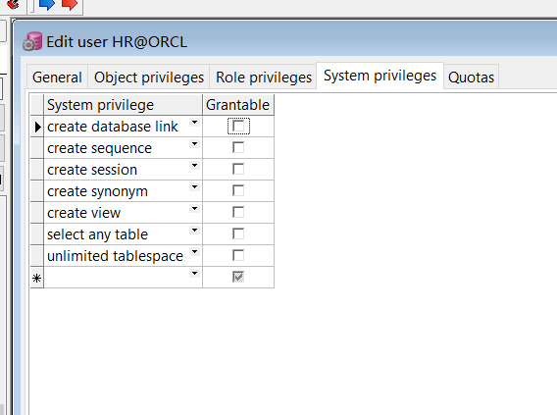
Task: Open dropdown in the empty new row
Action: (x=194, y=273)
